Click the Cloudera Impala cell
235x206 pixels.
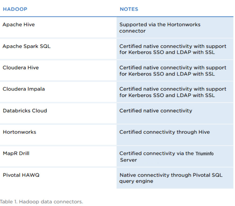(24, 89)
